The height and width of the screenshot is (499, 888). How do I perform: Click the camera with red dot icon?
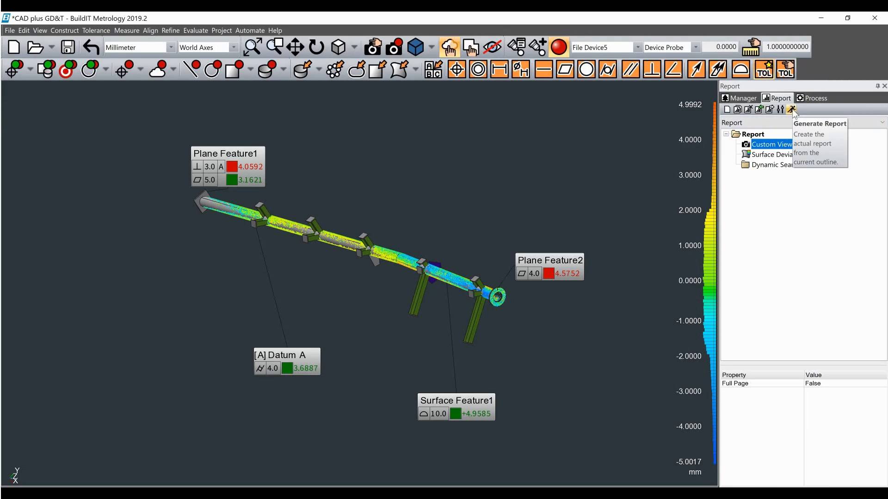click(x=394, y=47)
